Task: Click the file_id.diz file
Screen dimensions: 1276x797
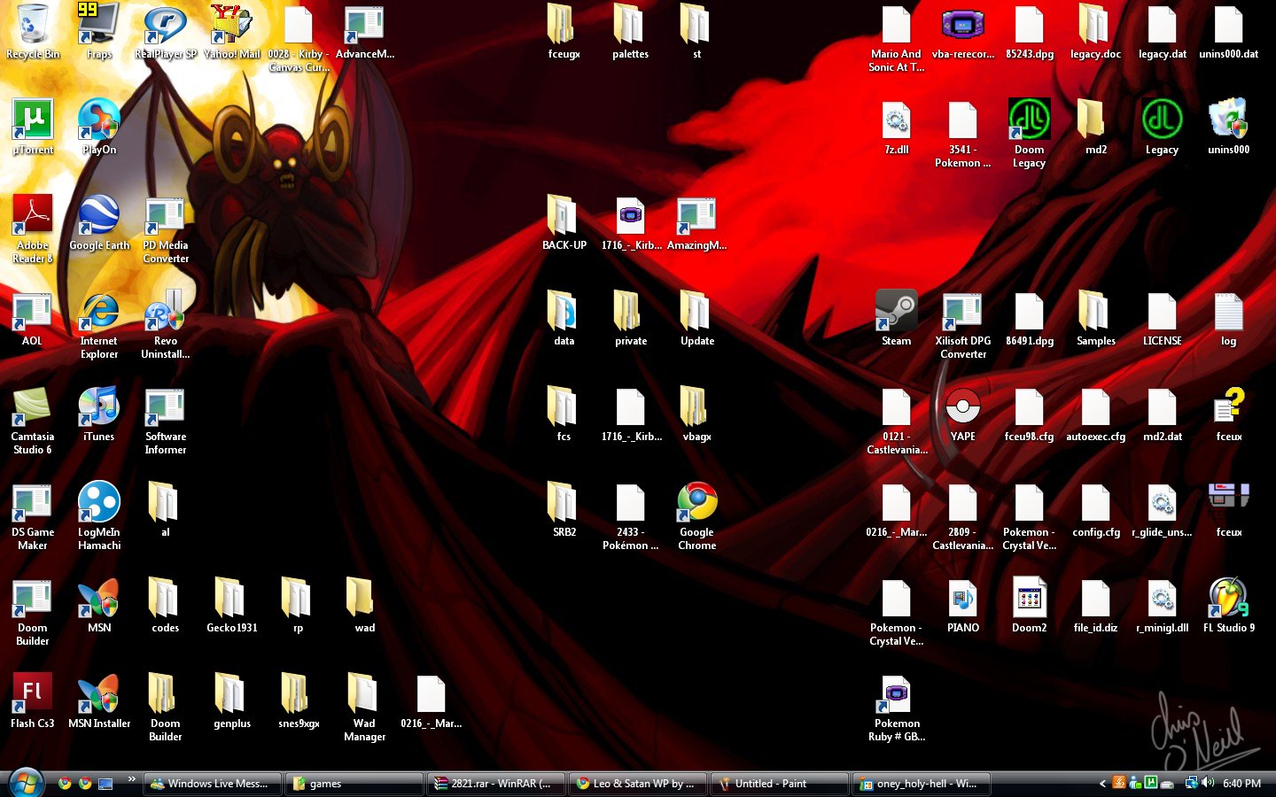Action: pos(1096,606)
